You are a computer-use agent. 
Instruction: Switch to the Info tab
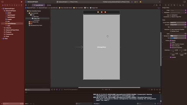(49, 5)
